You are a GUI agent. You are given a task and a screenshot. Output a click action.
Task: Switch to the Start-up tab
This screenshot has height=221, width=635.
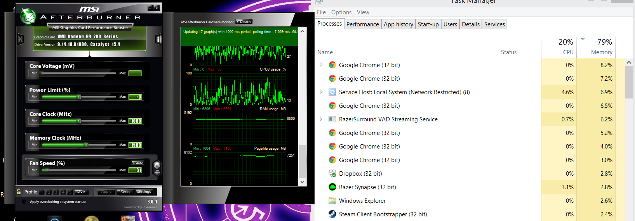pos(428,24)
